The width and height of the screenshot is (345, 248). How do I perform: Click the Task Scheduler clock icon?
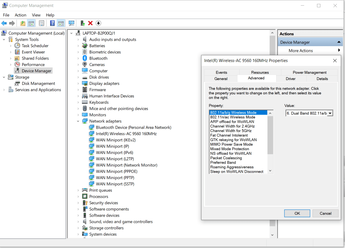pyautogui.click(x=17, y=46)
